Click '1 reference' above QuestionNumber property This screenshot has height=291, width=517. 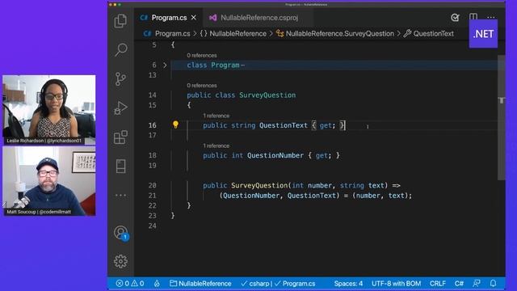216,145
